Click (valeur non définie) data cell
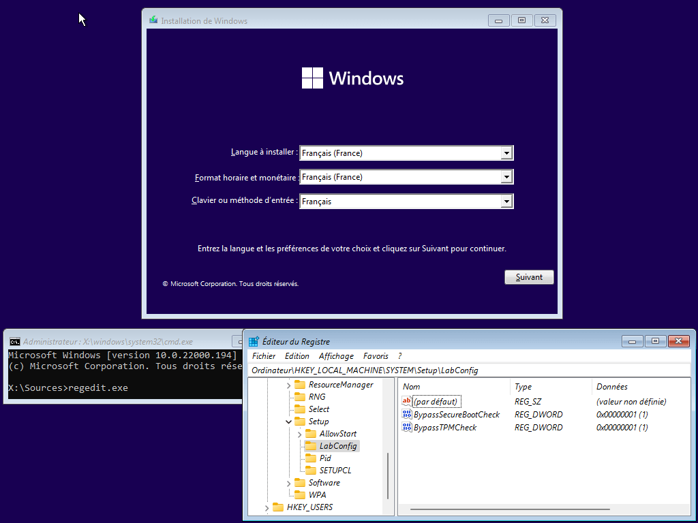The height and width of the screenshot is (523, 698). [631, 402]
